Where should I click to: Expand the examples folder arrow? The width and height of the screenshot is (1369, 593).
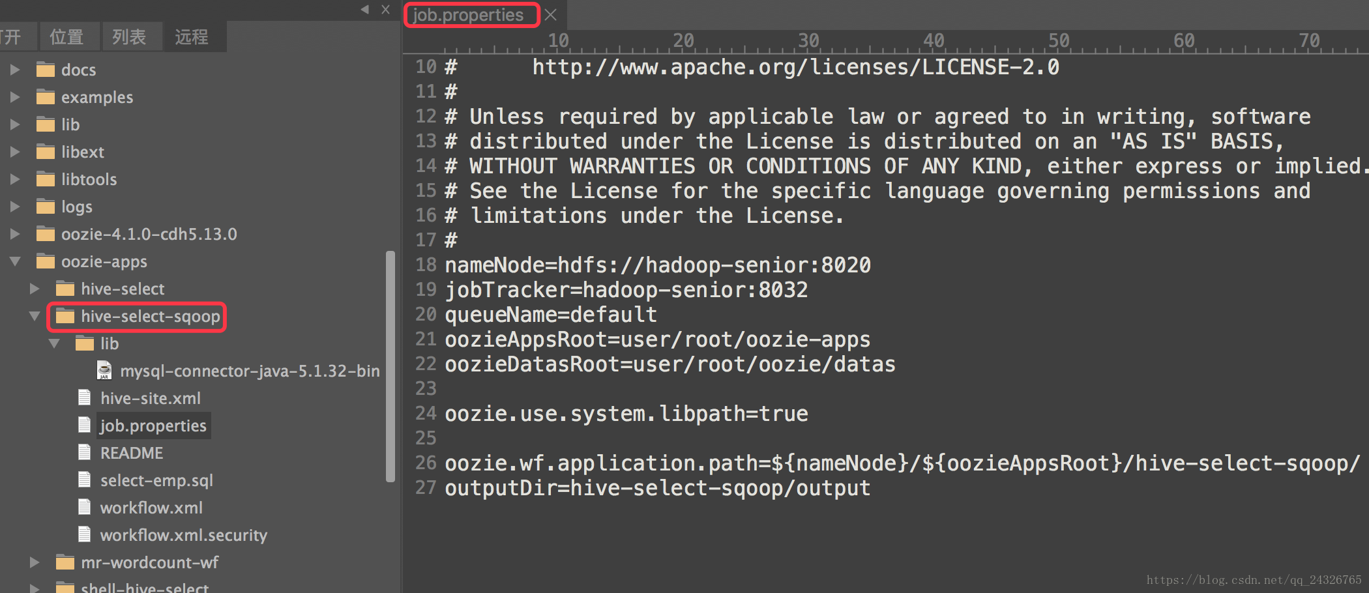click(x=15, y=97)
